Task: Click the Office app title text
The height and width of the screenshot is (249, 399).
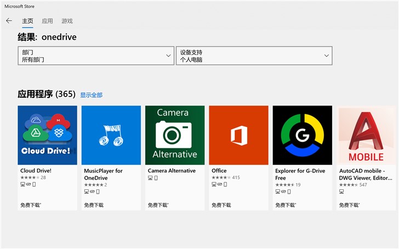Action: click(x=219, y=171)
